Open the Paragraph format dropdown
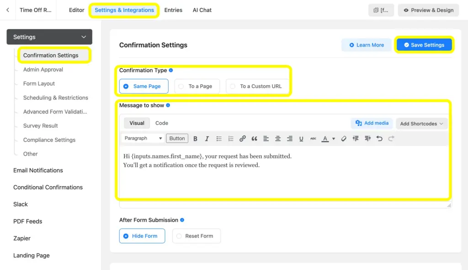 (x=143, y=138)
